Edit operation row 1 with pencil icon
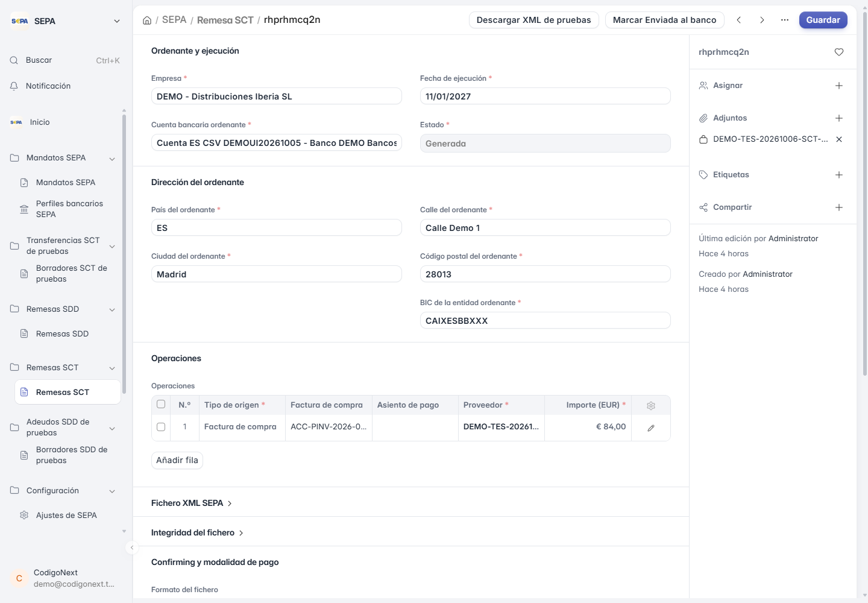The width and height of the screenshot is (868, 603). click(651, 428)
